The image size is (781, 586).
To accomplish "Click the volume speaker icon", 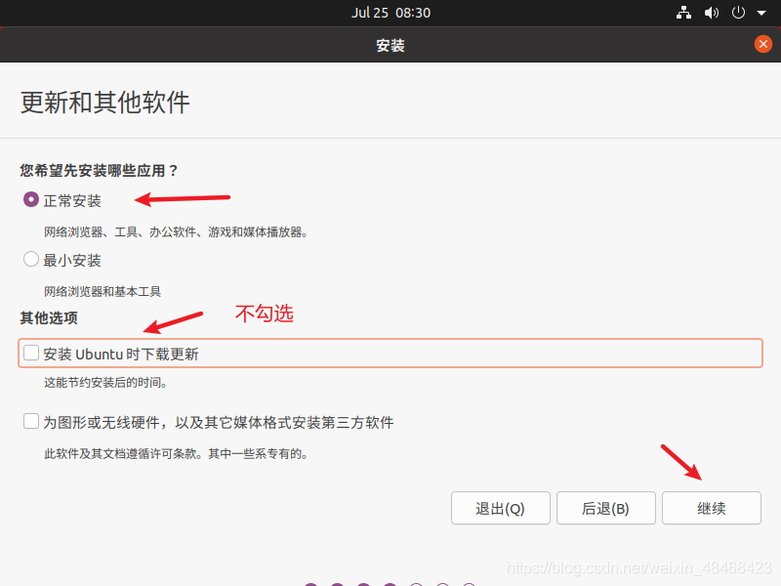I will (x=712, y=13).
